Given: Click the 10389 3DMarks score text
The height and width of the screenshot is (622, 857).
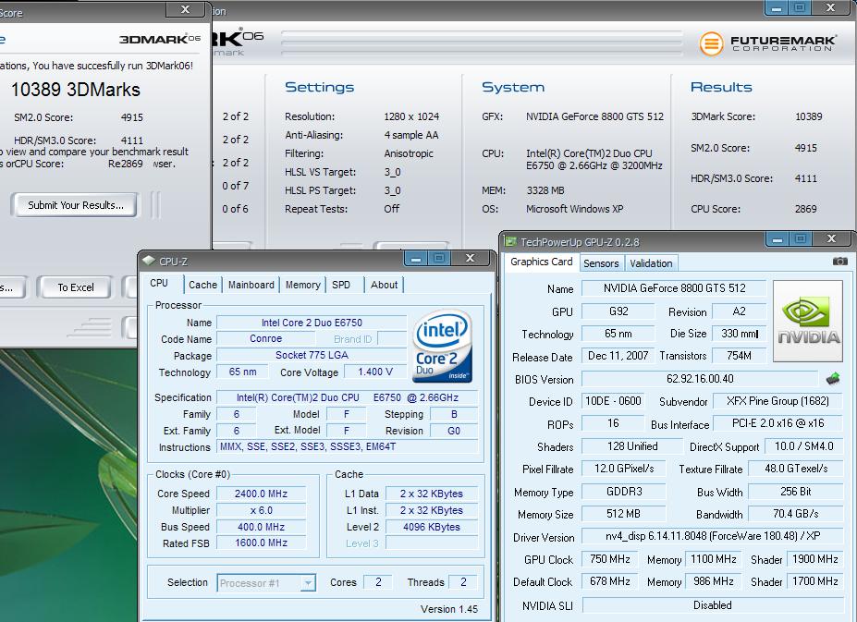Looking at the screenshot, I should click(76, 90).
